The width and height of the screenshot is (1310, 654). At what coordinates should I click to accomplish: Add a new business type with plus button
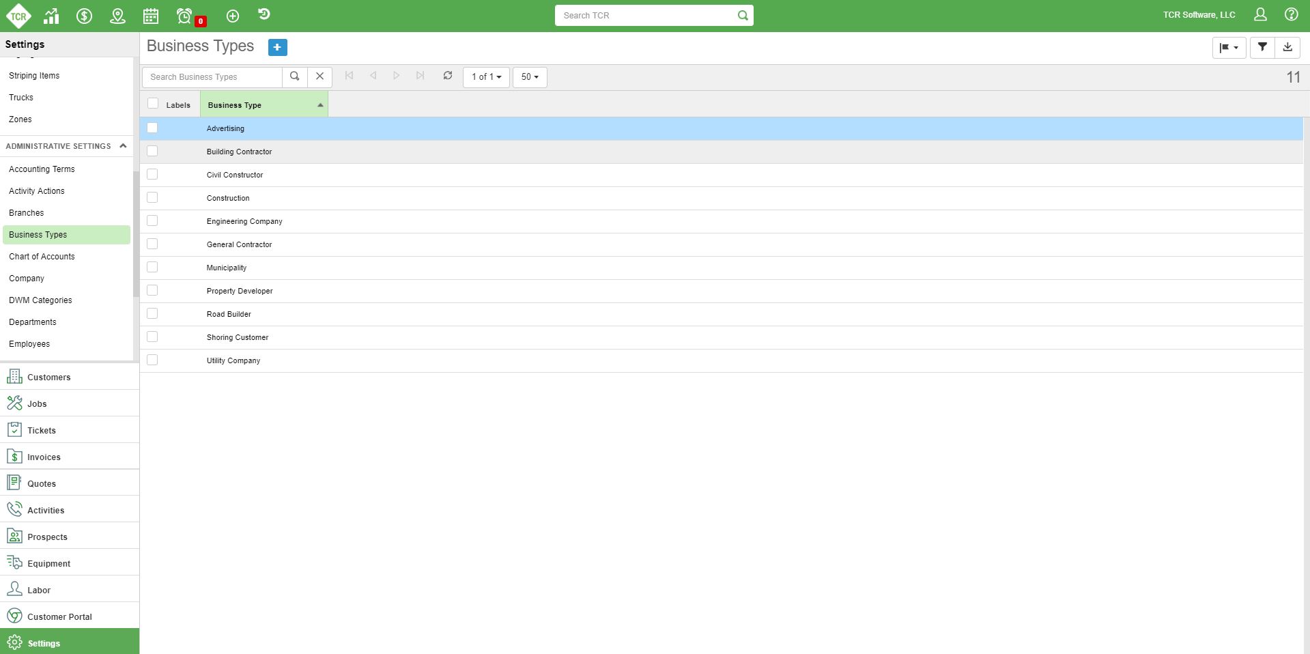pyautogui.click(x=277, y=47)
